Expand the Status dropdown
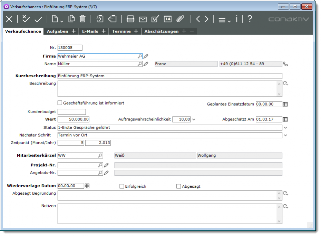This screenshot has height=236, width=321. pyautogui.click(x=285, y=128)
